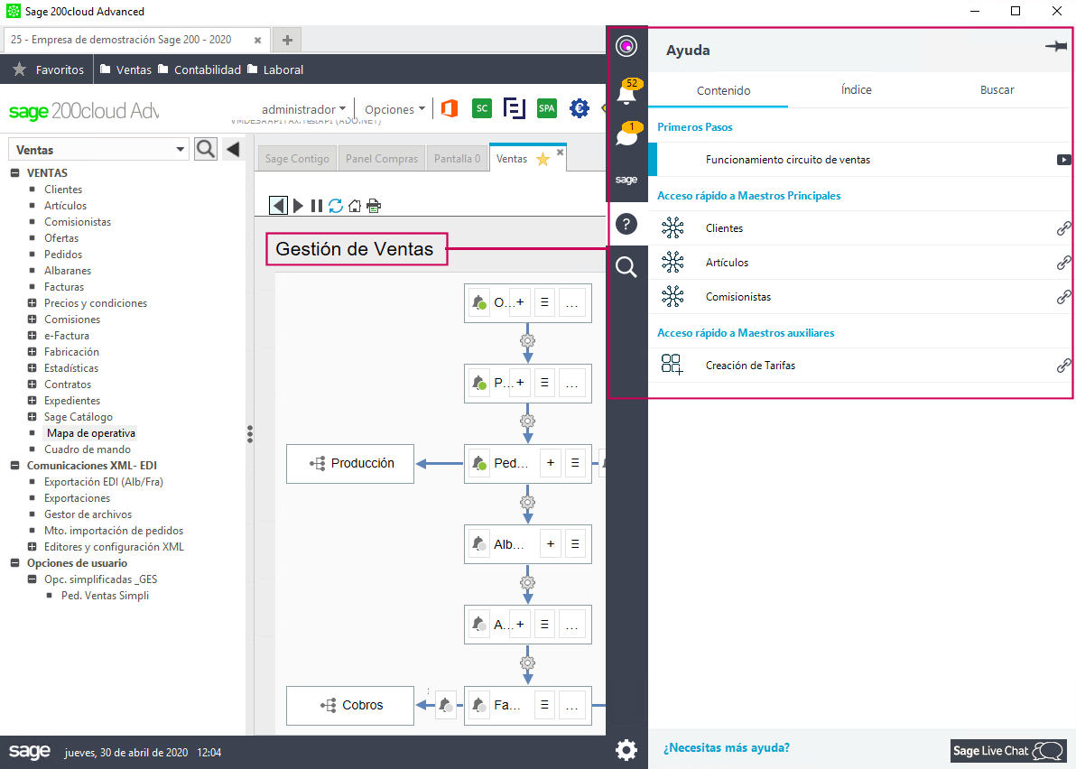
Task: Open Ped. Ventas Simpli tree item
Action: 105,596
